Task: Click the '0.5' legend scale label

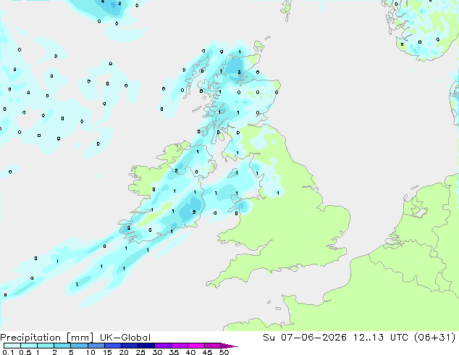Action: pyautogui.click(x=25, y=352)
